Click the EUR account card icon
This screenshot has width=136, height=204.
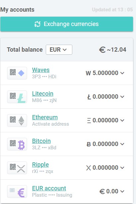[12, 190]
